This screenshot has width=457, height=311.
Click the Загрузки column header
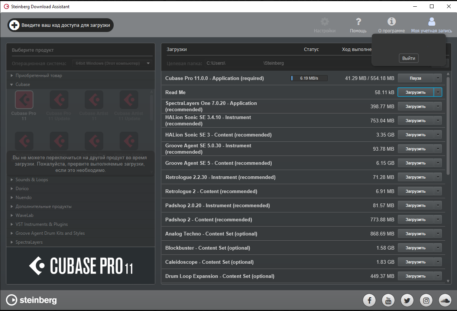(177, 49)
